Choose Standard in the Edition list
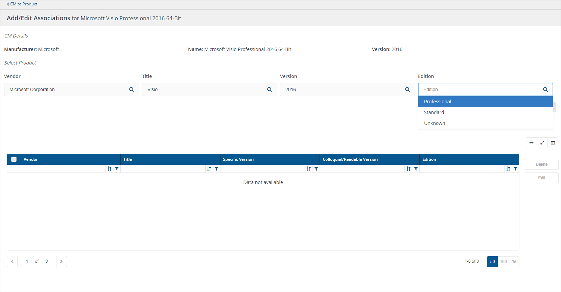The image size is (561, 292). 434,112
